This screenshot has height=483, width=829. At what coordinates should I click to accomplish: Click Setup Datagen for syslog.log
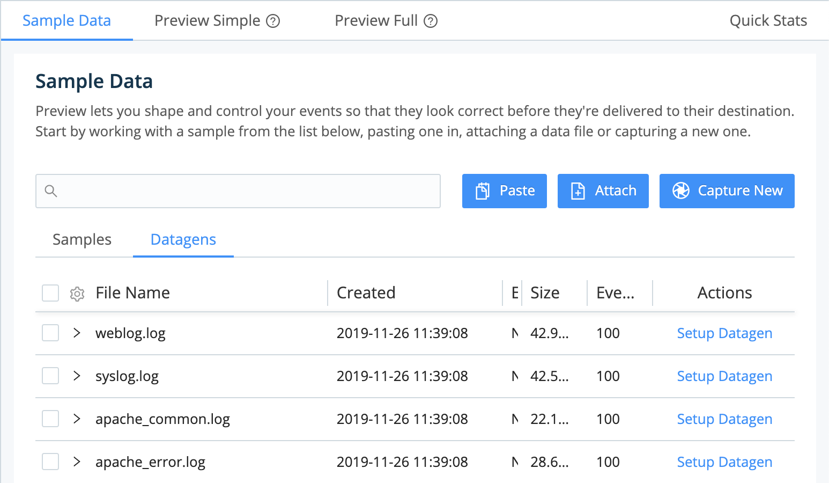[724, 376]
